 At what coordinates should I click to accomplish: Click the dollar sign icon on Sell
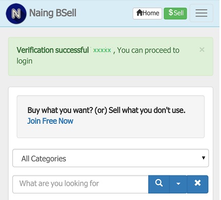click(171, 13)
